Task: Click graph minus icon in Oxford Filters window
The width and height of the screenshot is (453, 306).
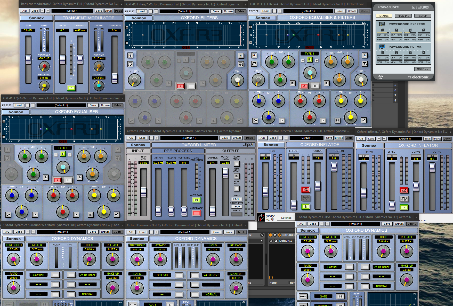Action: (127, 43)
